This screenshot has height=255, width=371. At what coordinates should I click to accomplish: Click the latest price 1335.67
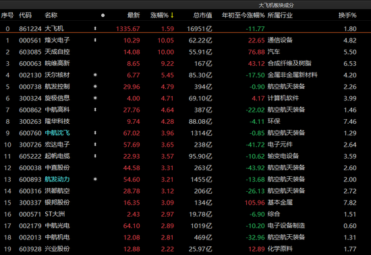[128, 29]
